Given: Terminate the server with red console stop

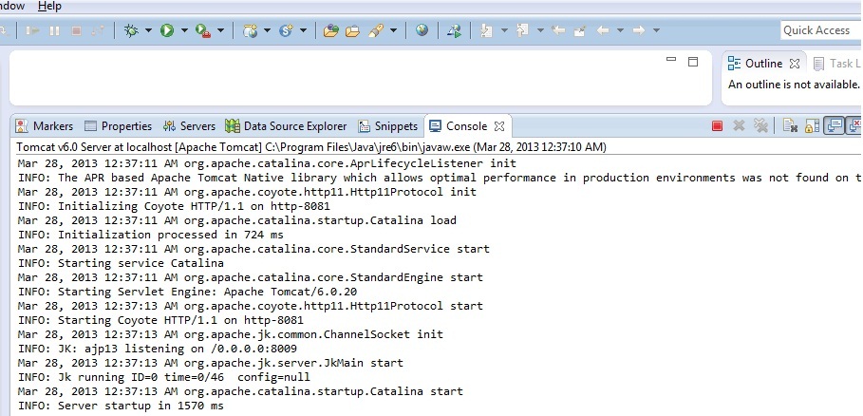Looking at the screenshot, I should pyautogui.click(x=717, y=126).
